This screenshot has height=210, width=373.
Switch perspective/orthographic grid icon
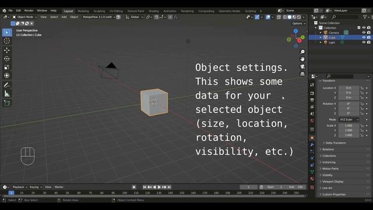[x=302, y=74]
